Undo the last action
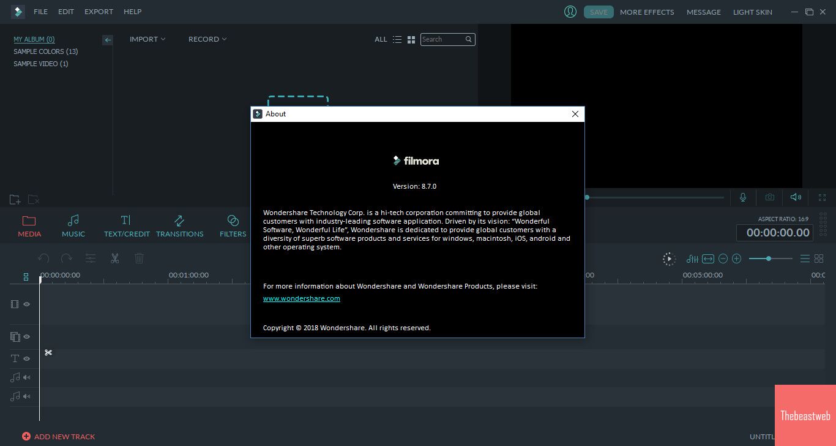This screenshot has width=836, height=446. (43, 259)
